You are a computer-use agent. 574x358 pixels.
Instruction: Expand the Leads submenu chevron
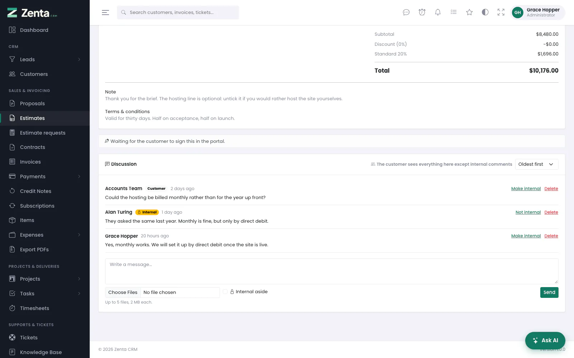79,59
